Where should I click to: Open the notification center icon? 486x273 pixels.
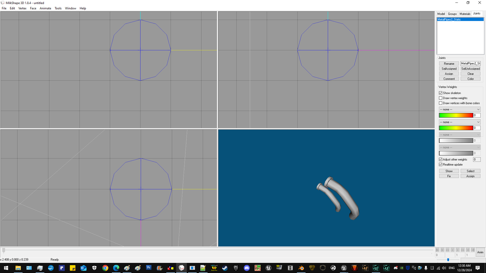pyautogui.click(x=478, y=268)
